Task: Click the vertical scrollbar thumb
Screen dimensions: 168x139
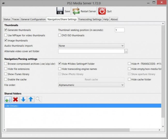Action: coord(163,72)
